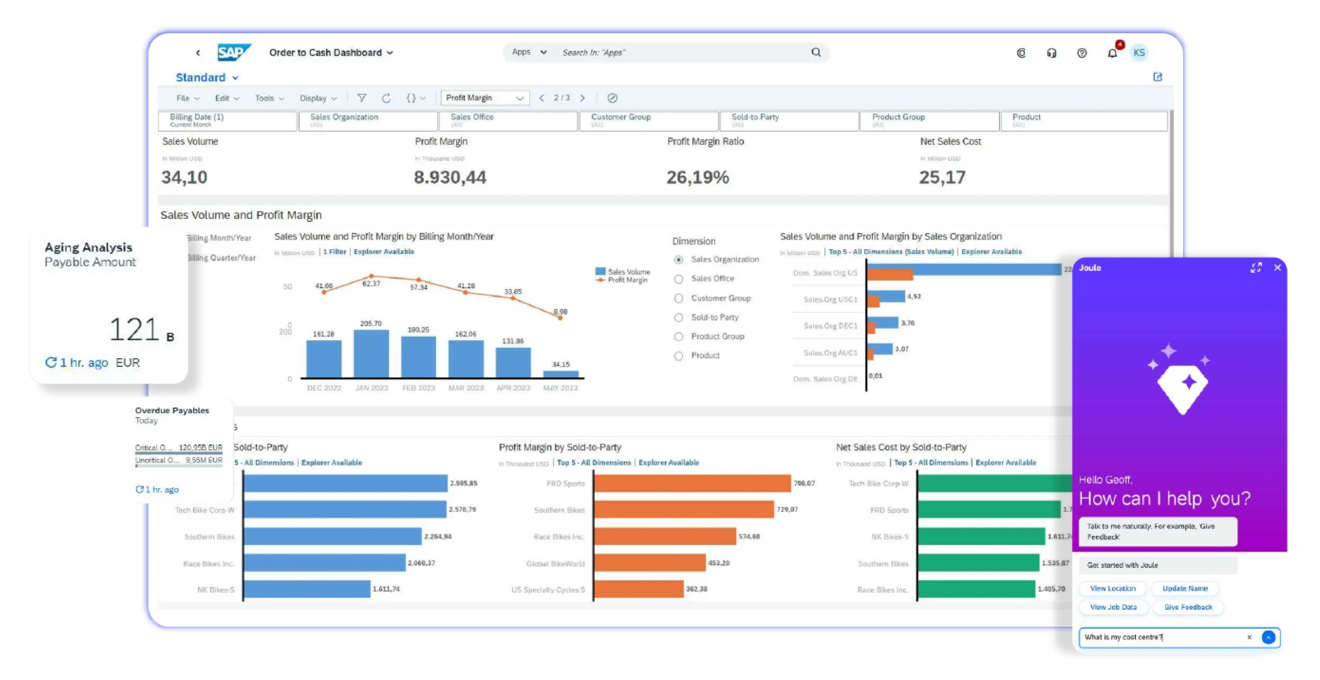Click the refresh icon in the toolbar
Viewport: 1320px width, 680px height.
[x=386, y=98]
